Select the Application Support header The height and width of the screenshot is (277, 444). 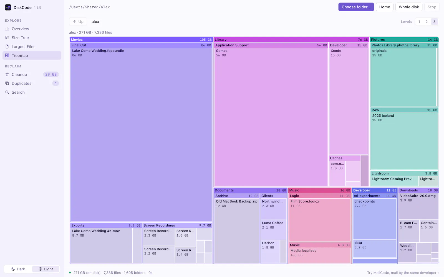tap(271, 45)
